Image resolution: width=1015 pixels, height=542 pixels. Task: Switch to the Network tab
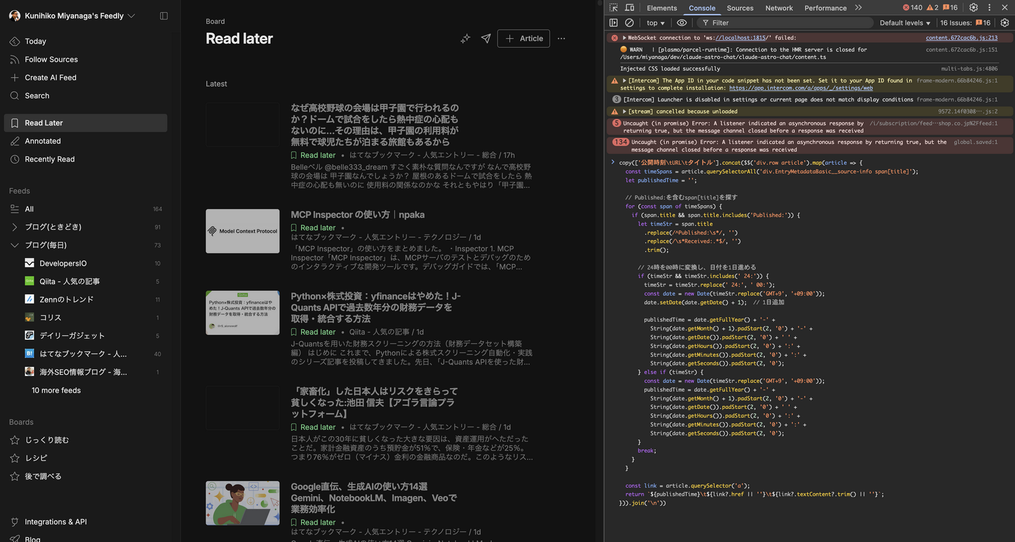(x=779, y=8)
